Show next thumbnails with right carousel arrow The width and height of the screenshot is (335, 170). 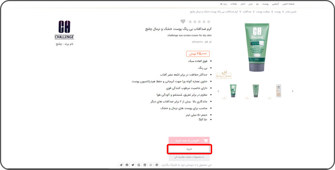pyautogui.click(x=293, y=91)
